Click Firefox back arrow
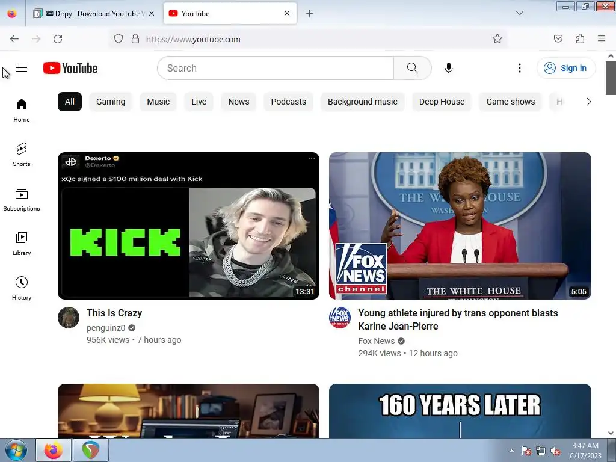 pos(14,39)
